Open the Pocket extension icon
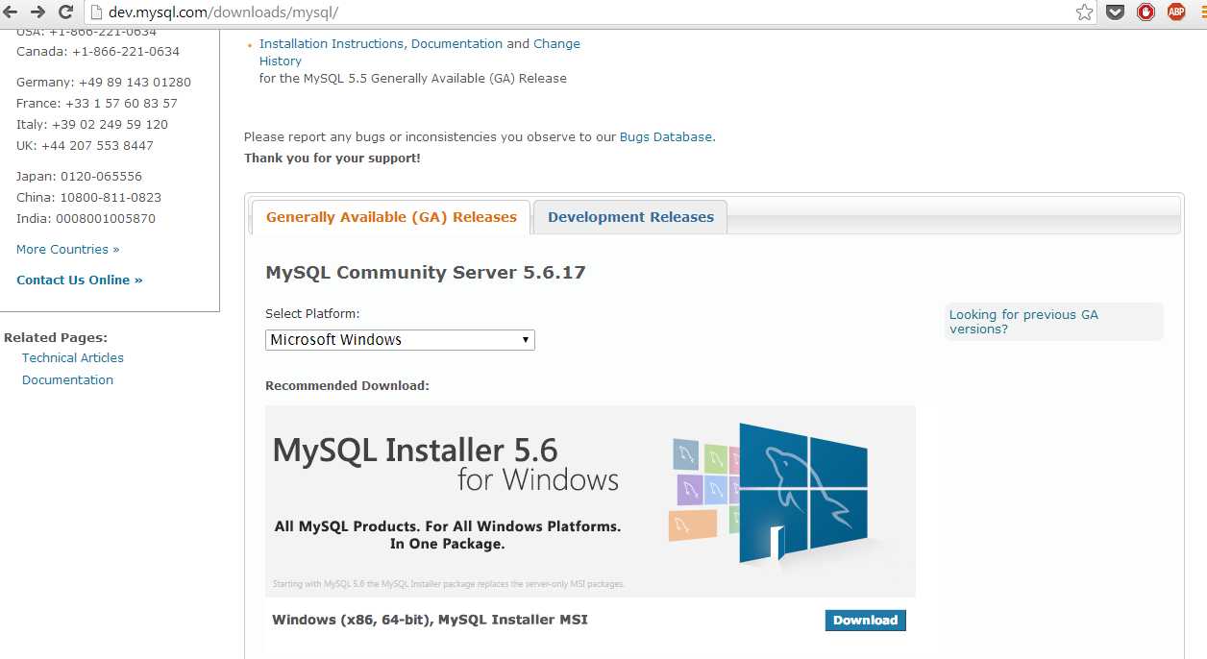This screenshot has width=1207, height=659. (1115, 12)
